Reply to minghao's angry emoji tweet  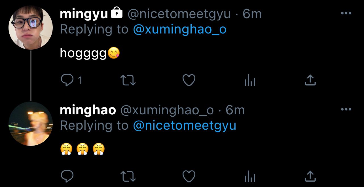(67, 177)
